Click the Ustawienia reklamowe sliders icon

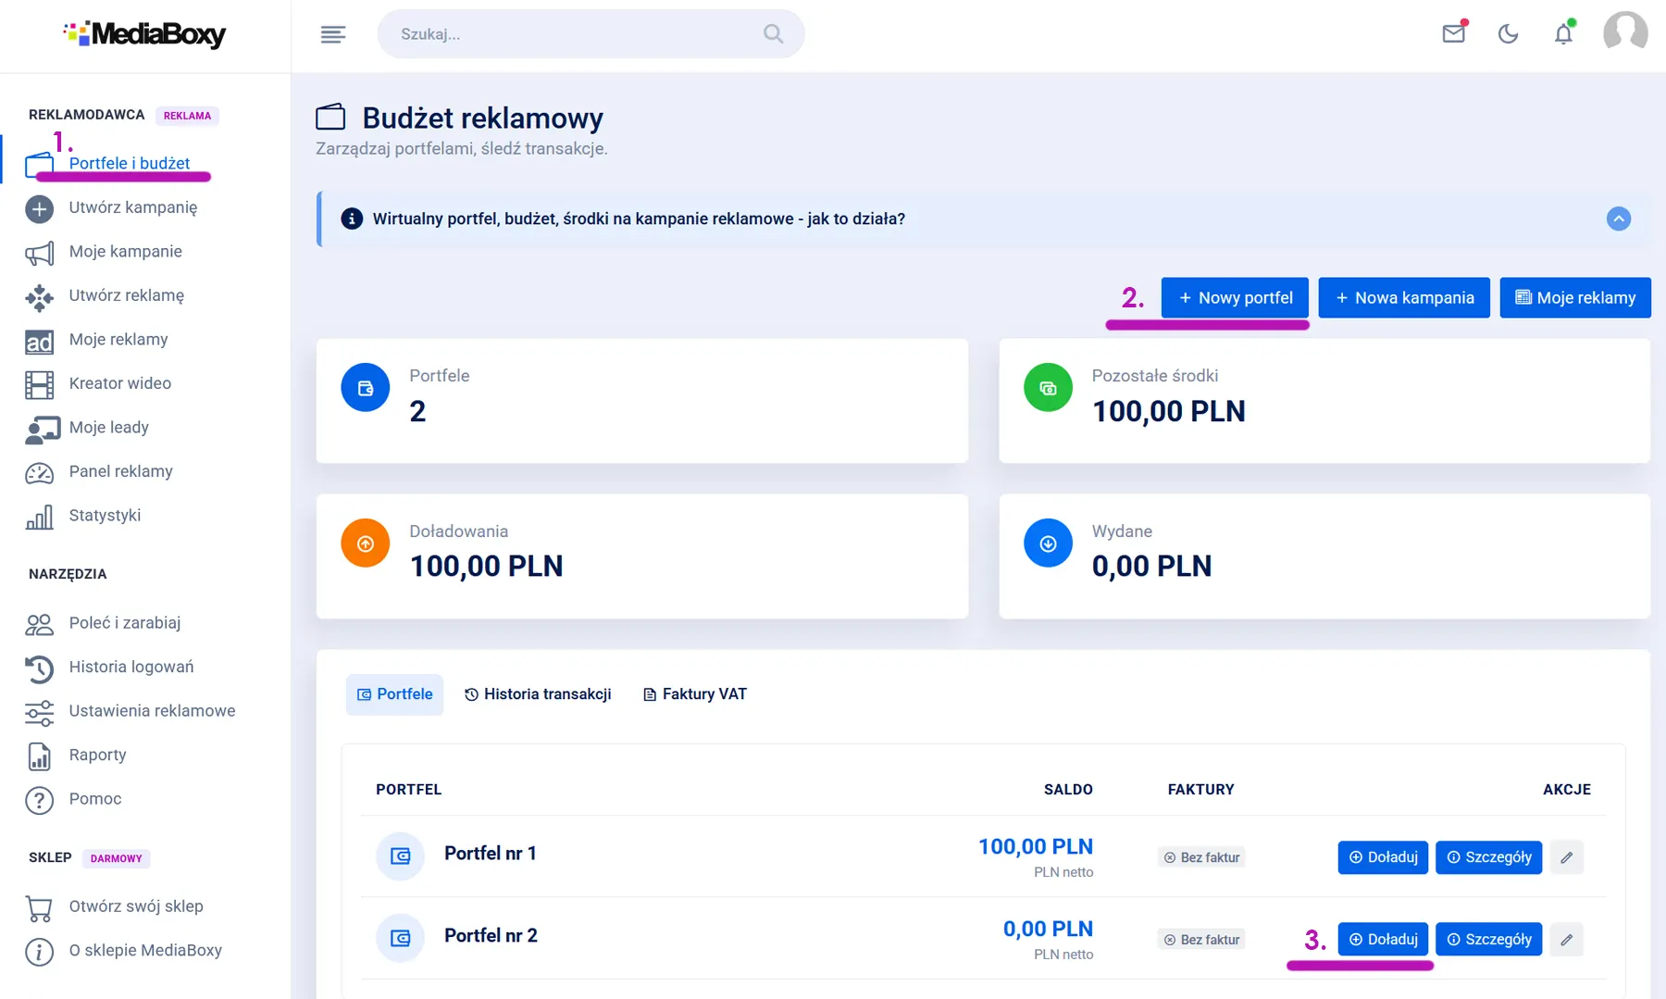pyautogui.click(x=39, y=713)
